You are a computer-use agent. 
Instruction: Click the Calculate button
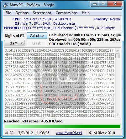pos(37,36)
